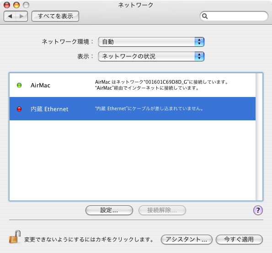Click the padlock icon to lock settings
This screenshot has width=272, height=253.
coord(15,237)
